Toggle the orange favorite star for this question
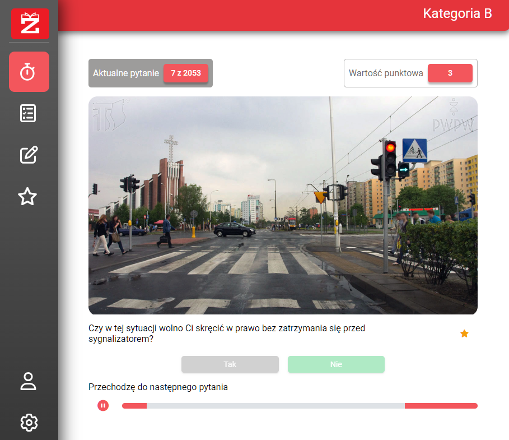Image resolution: width=509 pixels, height=440 pixels. point(464,334)
